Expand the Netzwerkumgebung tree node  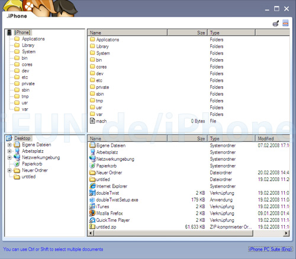[x=9, y=157]
